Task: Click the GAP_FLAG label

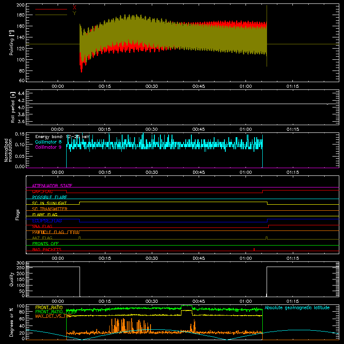Action: [x=42, y=191]
